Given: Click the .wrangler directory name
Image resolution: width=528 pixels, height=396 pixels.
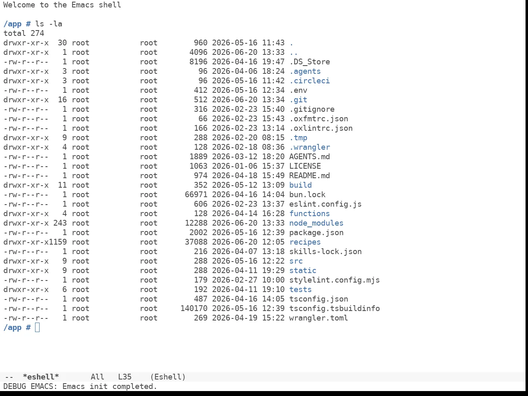Looking at the screenshot, I should 309,147.
